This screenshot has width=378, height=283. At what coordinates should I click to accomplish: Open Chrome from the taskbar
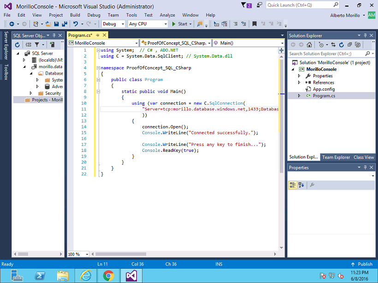click(108, 276)
